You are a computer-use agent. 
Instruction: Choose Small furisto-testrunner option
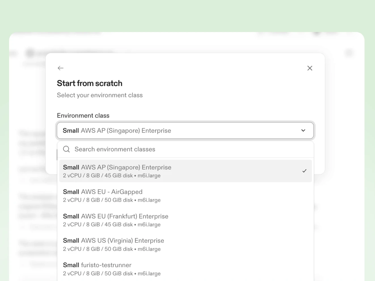[185, 269]
